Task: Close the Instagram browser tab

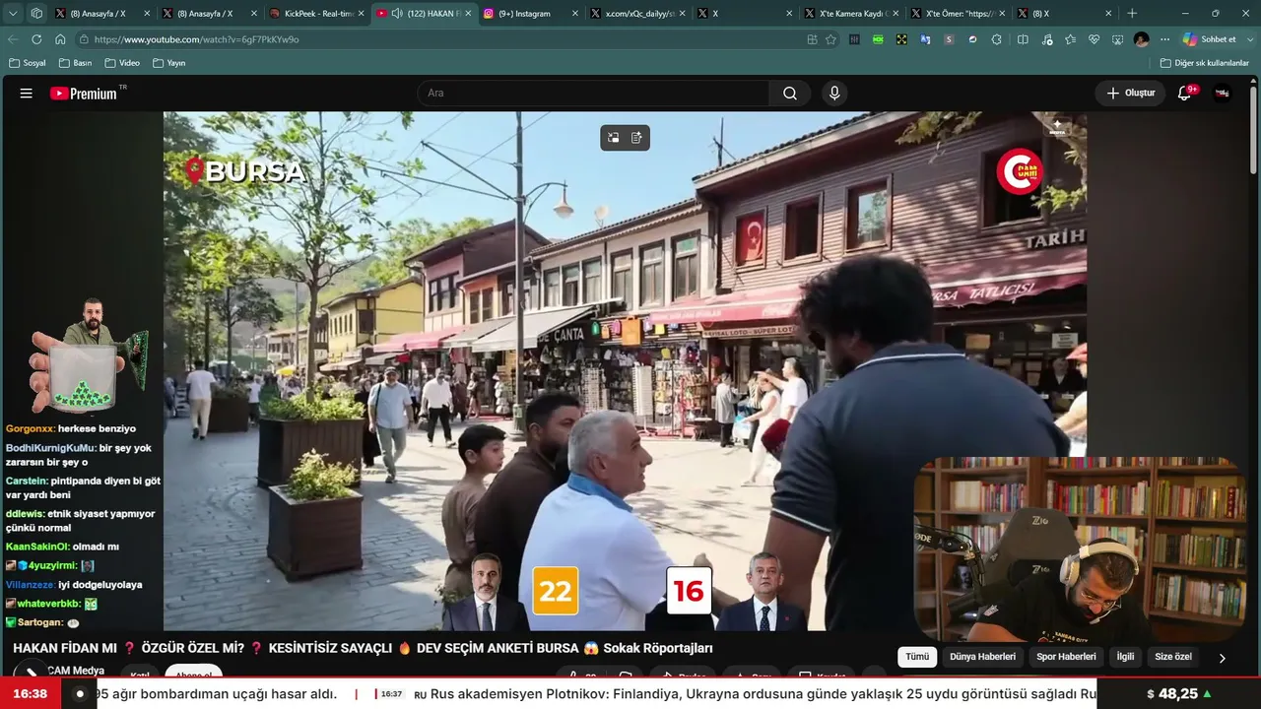Action: click(574, 14)
